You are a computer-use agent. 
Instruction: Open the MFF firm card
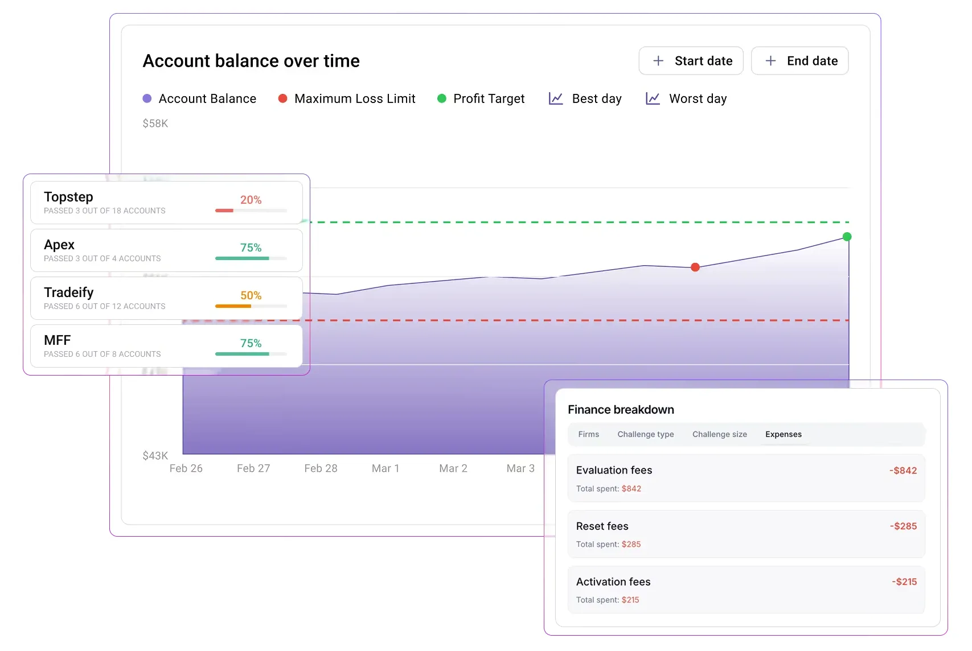pyautogui.click(x=166, y=346)
